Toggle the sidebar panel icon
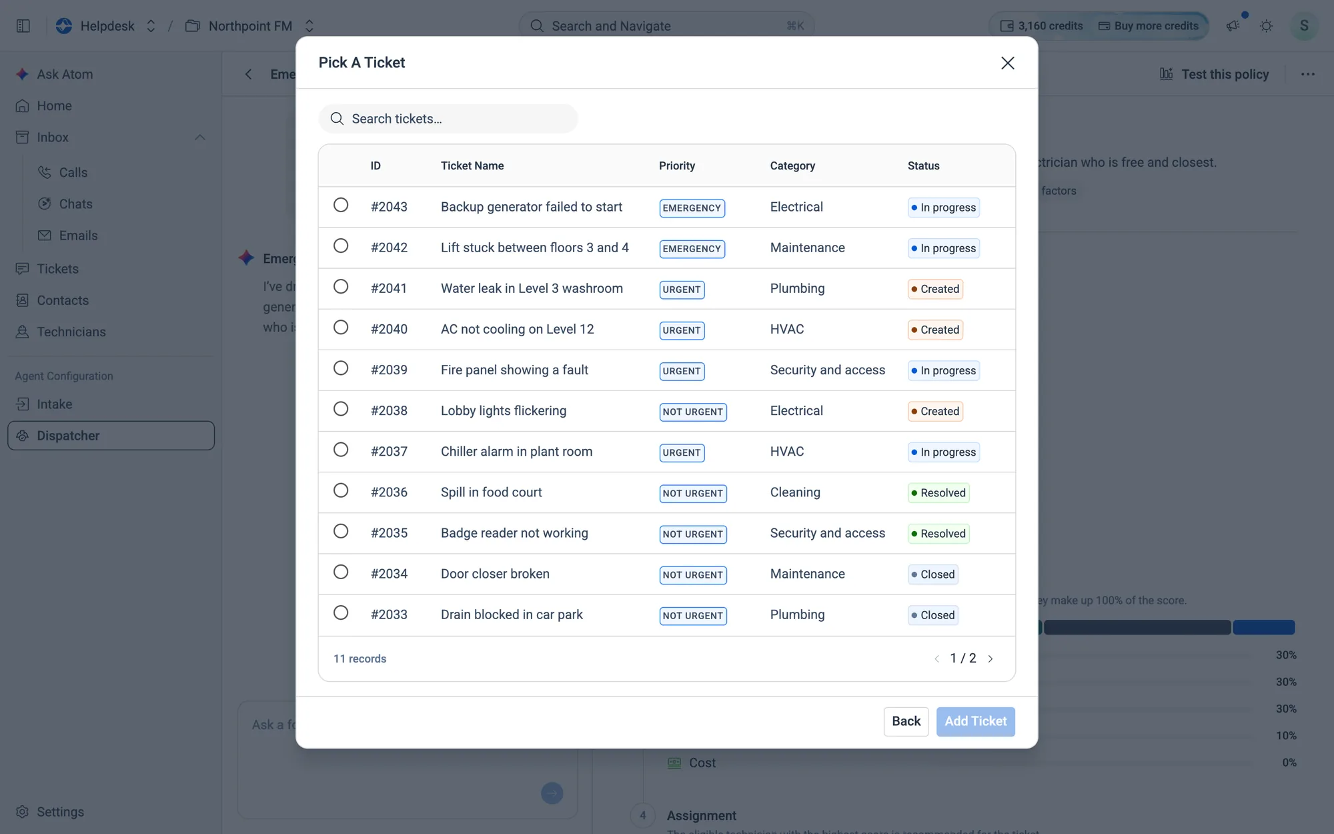The height and width of the screenshot is (834, 1334). click(23, 26)
